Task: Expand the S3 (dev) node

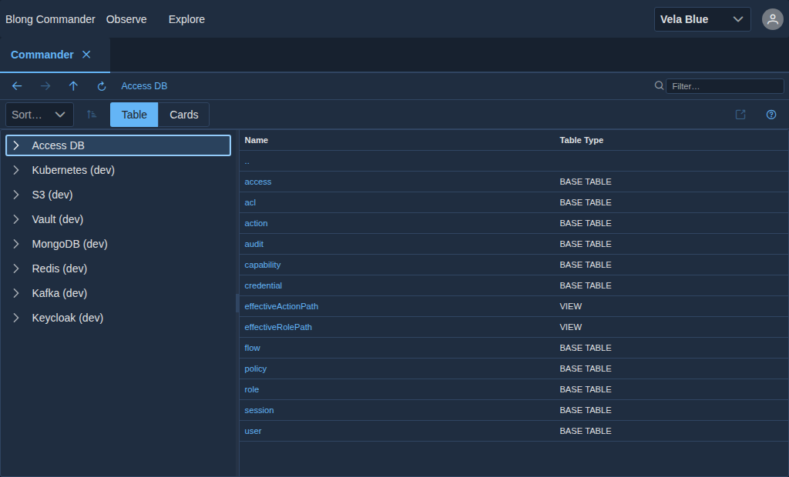Action: click(x=16, y=195)
